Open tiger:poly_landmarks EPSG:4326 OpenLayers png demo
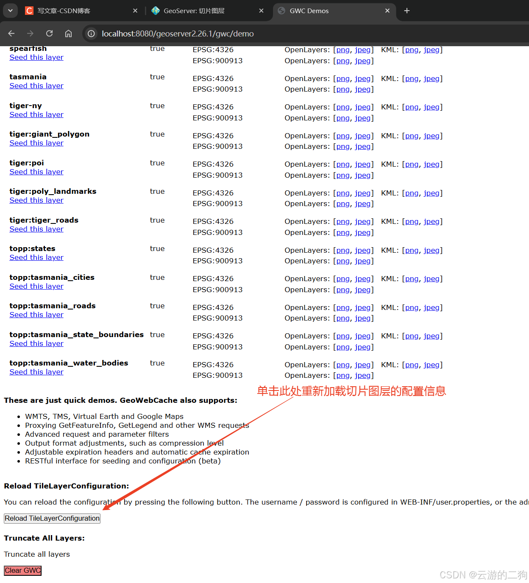This screenshot has width=529, height=583. click(x=343, y=193)
